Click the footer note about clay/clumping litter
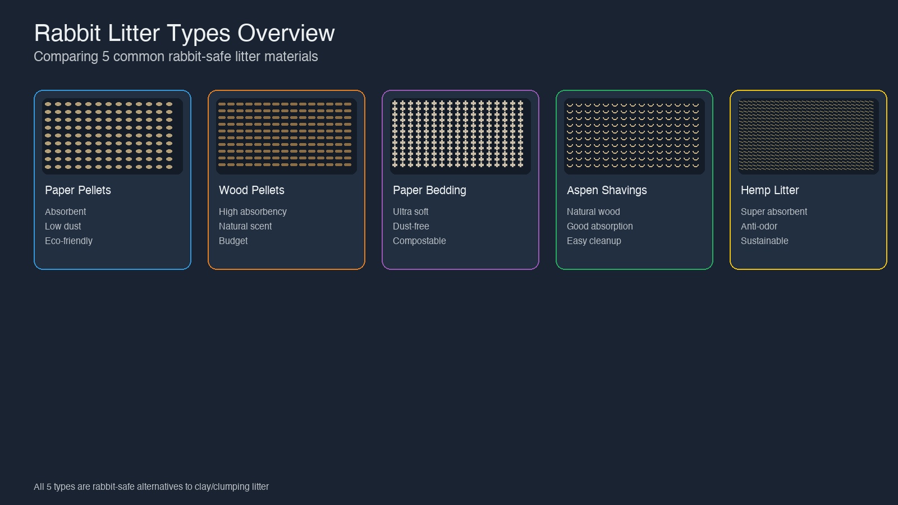This screenshot has height=505, width=898. click(x=151, y=486)
